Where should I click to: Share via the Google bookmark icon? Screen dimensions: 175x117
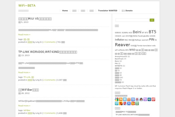click(x=117, y=99)
